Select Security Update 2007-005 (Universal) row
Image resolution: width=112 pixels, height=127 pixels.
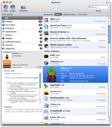[75, 40]
